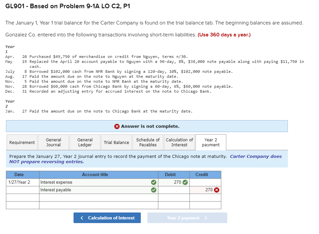Click the July 8 NMR Bank transaction line
Screen dimensions: 319x234
pos(119,71)
